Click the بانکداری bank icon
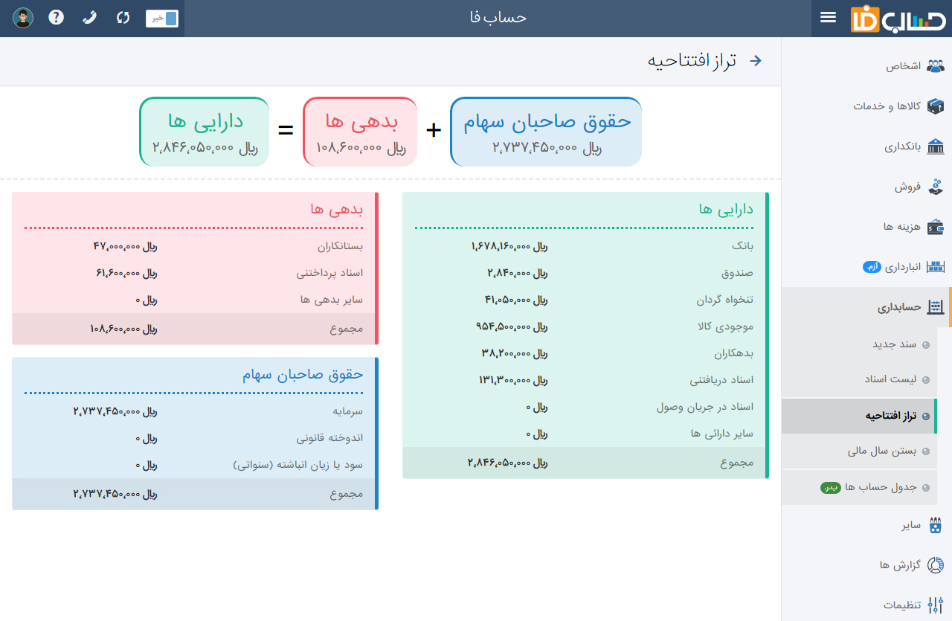This screenshot has height=621, width=952. [936, 146]
